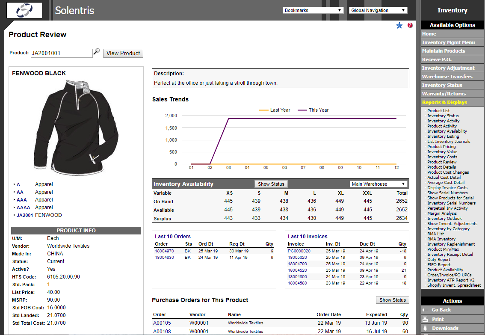485x335 pixels.
Task: Open order 18004970
Action: 164,251
